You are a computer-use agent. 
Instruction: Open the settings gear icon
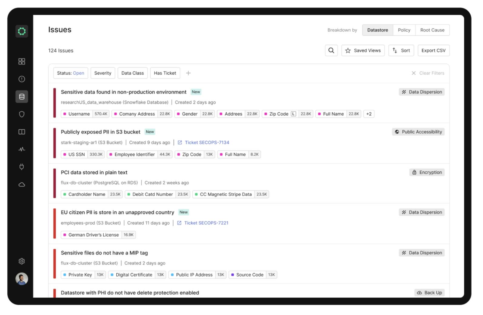22,261
